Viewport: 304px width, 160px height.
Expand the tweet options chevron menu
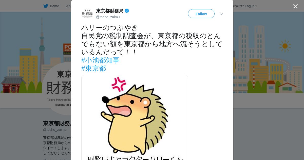[221, 14]
